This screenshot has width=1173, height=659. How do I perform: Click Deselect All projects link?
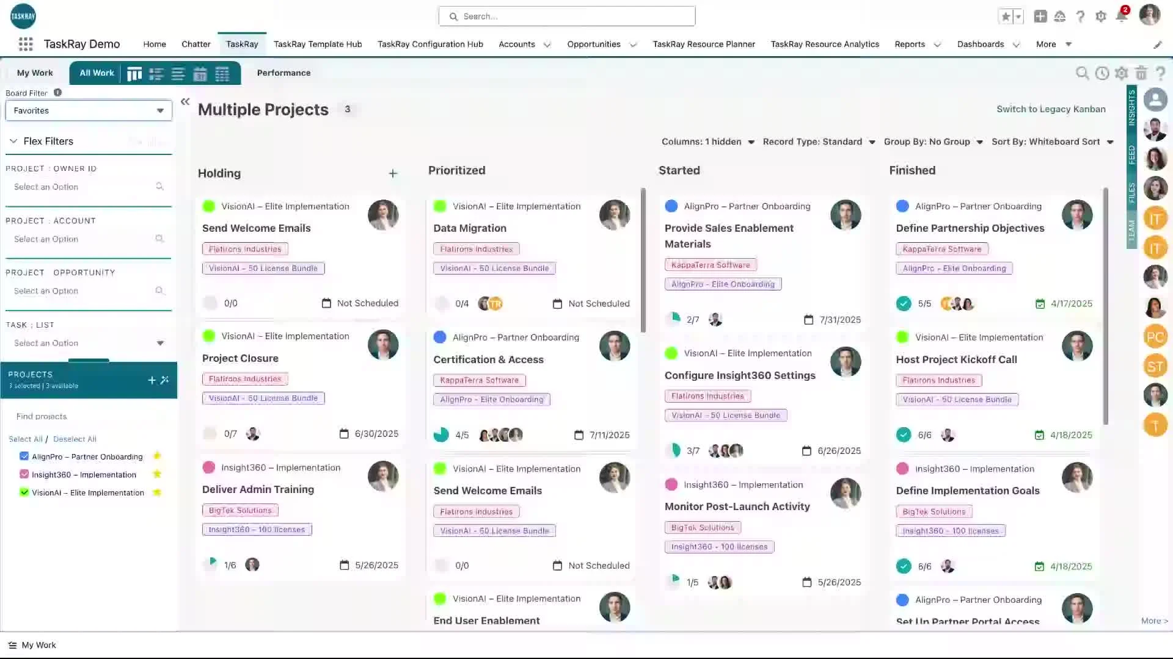tap(75, 439)
